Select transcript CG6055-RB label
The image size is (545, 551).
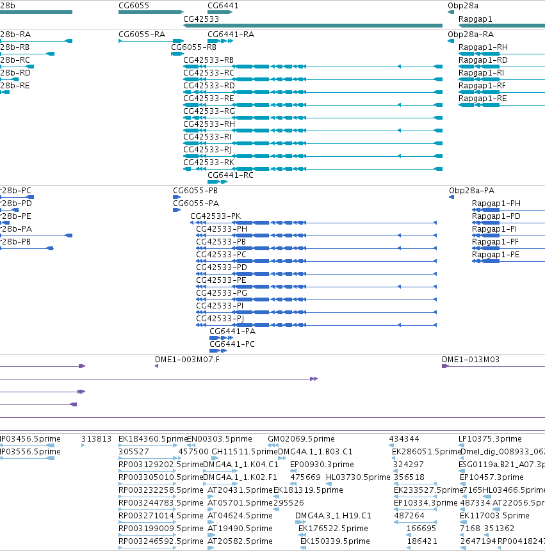tap(193, 47)
